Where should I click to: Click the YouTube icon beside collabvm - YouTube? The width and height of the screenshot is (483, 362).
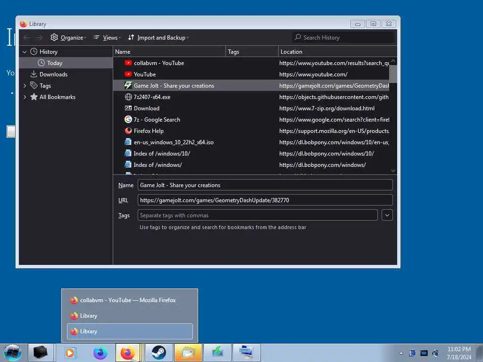coord(128,63)
